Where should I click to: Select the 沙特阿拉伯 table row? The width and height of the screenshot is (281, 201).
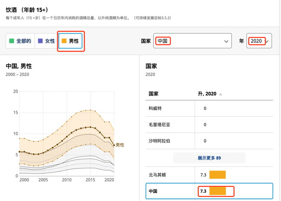point(160,141)
